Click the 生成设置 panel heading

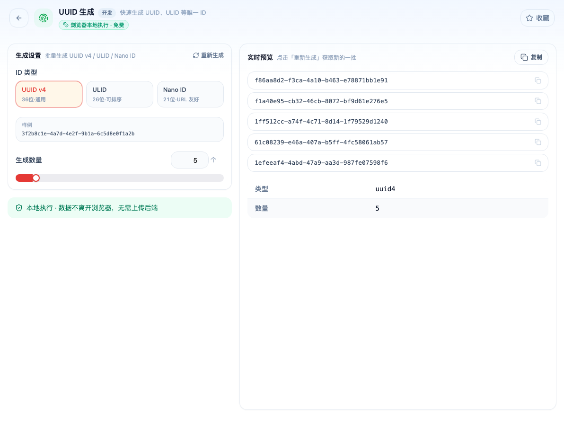click(28, 56)
